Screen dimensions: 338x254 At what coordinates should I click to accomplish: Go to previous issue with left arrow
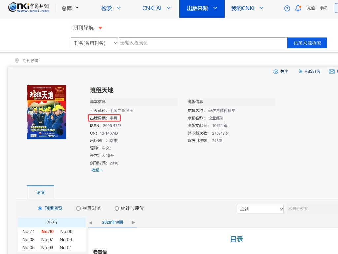pos(91,223)
